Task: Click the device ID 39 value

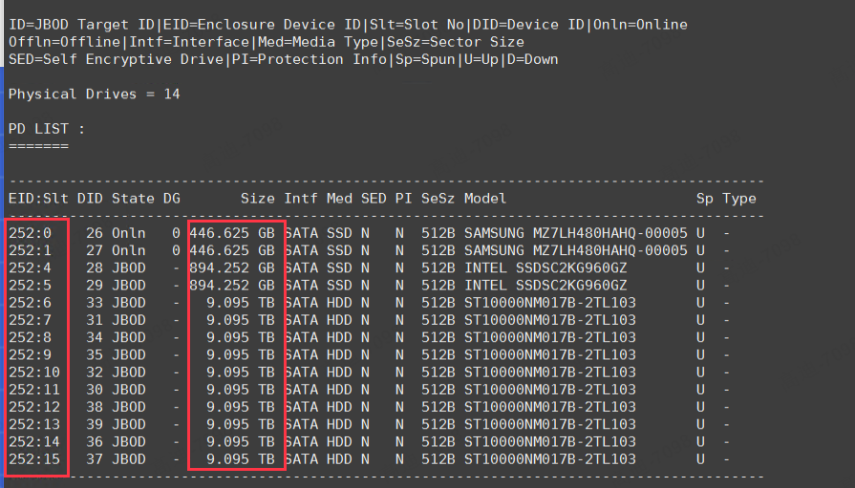Action: tap(94, 423)
